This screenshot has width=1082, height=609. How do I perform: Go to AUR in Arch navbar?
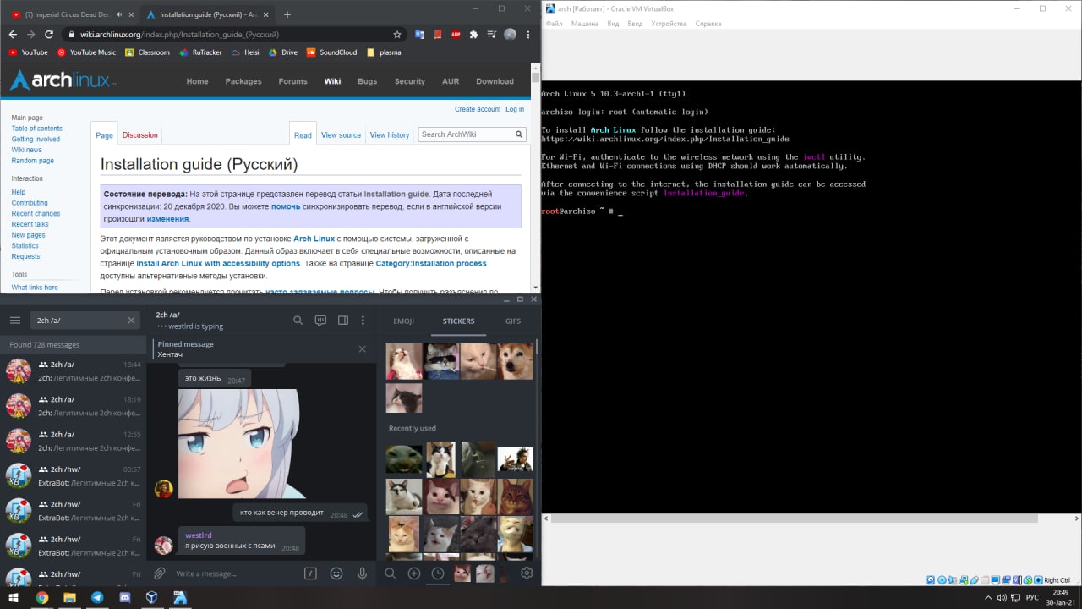[451, 81]
